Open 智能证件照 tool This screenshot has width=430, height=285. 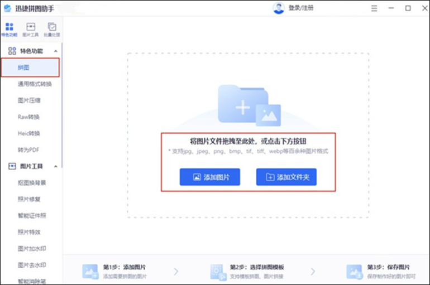pos(32,215)
